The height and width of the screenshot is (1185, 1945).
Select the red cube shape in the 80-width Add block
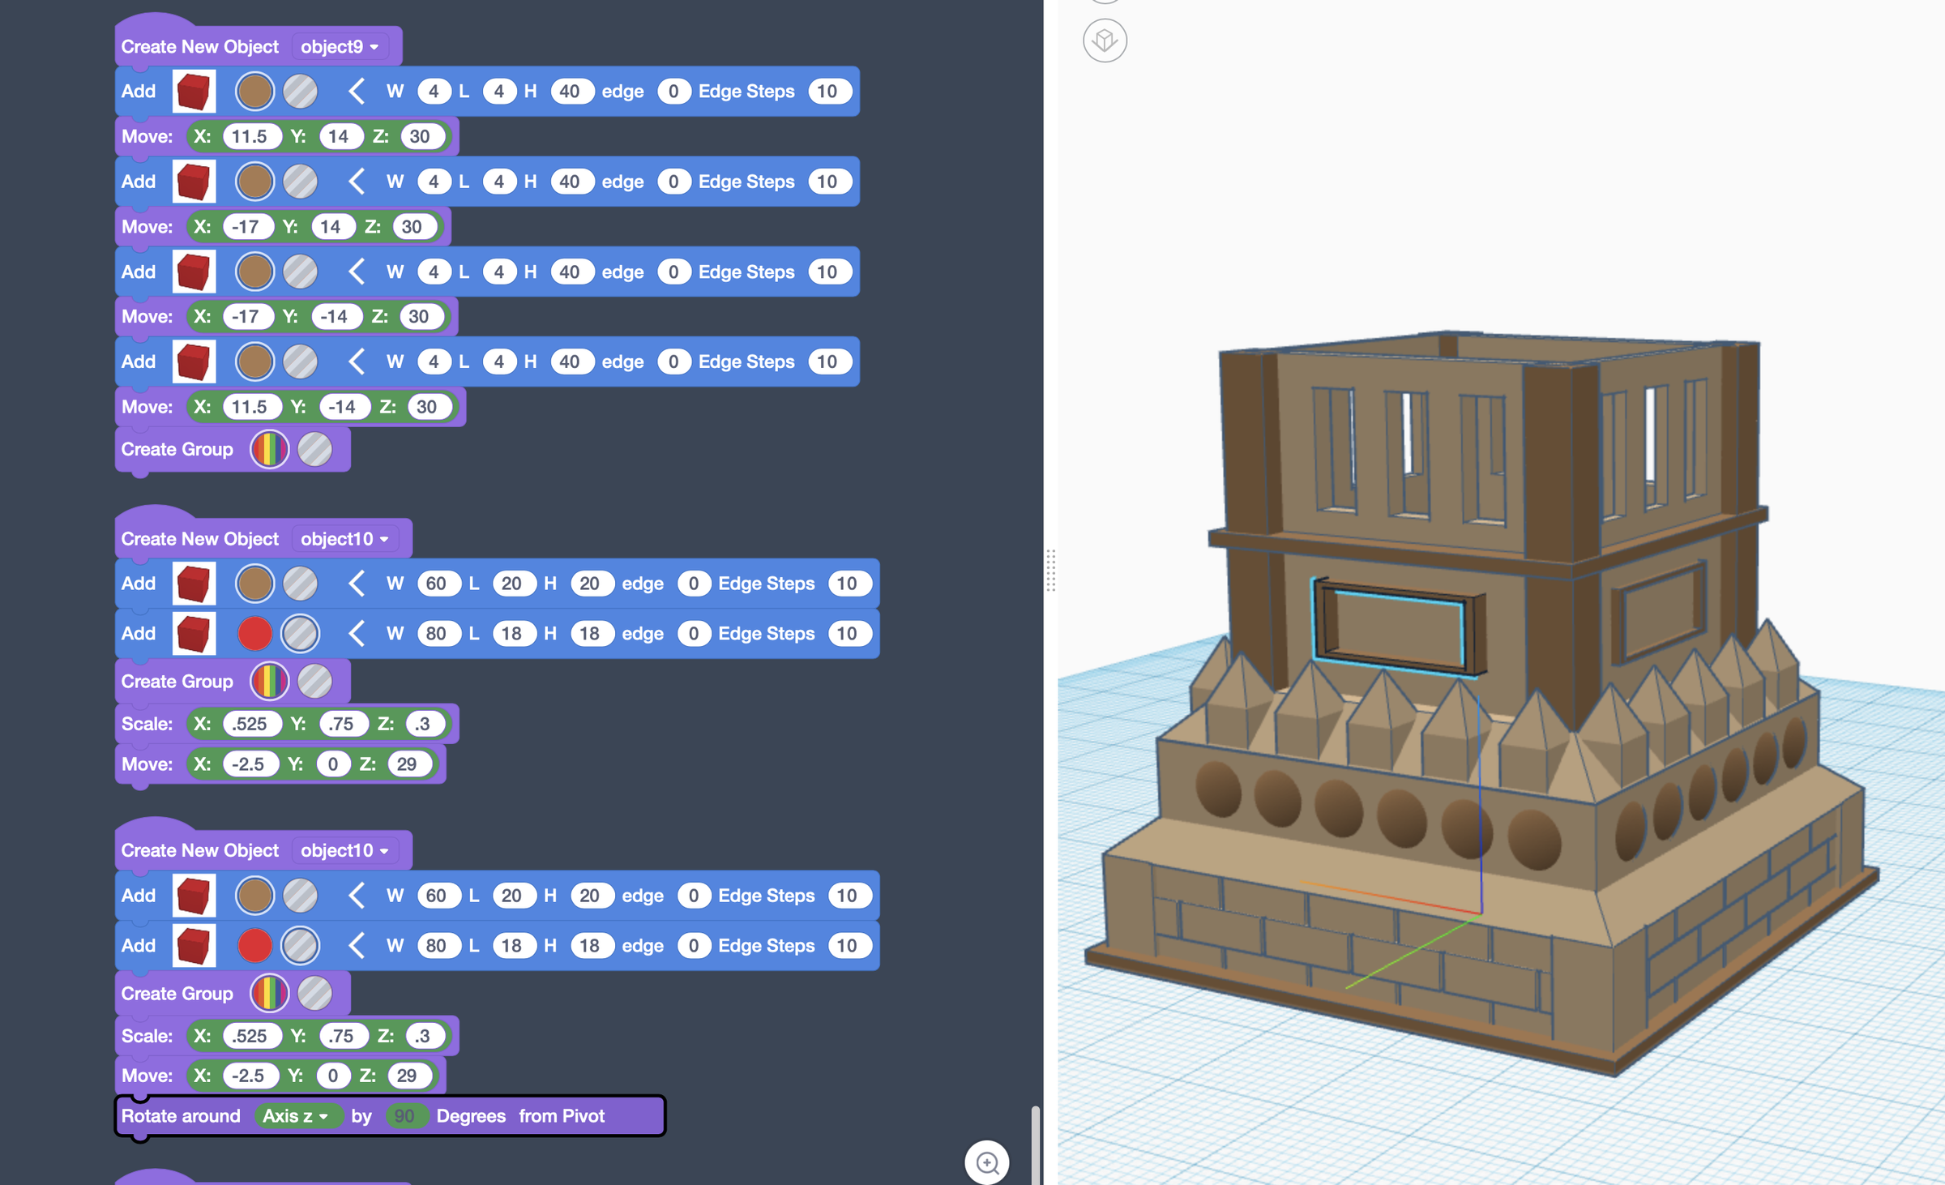click(193, 633)
